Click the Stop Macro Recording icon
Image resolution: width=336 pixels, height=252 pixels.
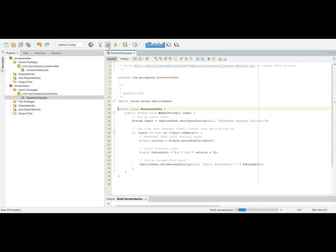(x=214, y=59)
